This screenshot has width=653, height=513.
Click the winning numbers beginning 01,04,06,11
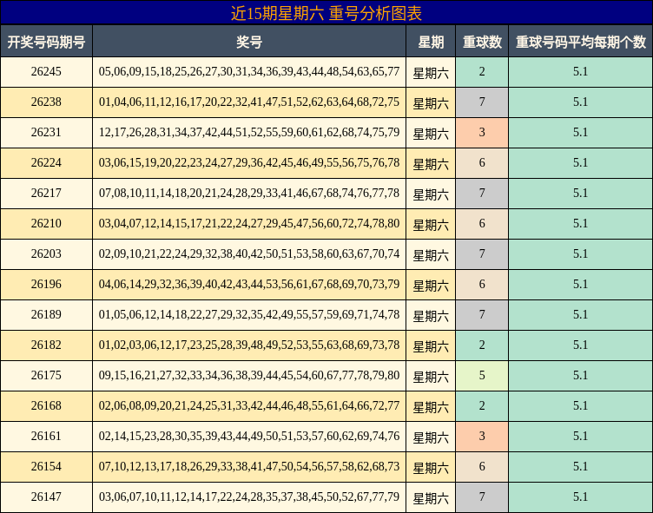click(x=249, y=102)
